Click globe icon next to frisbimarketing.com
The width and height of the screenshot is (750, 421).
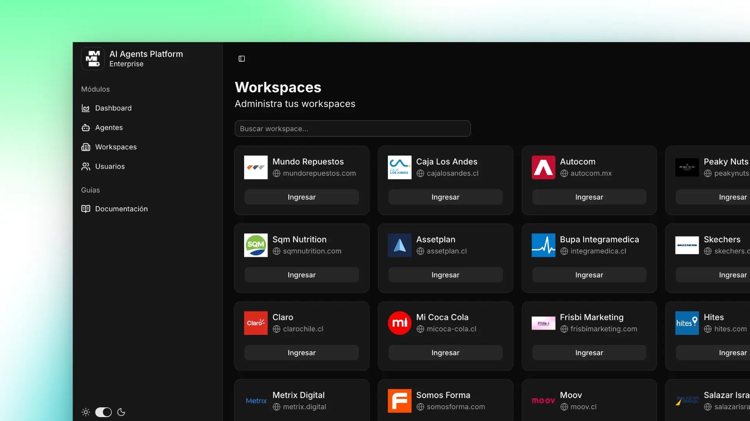coord(564,329)
